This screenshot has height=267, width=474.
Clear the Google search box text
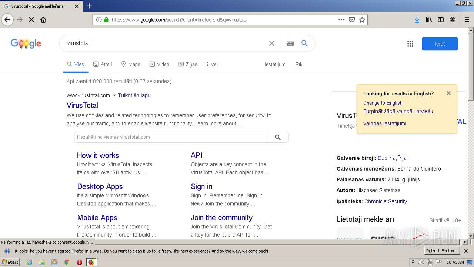[x=272, y=43]
